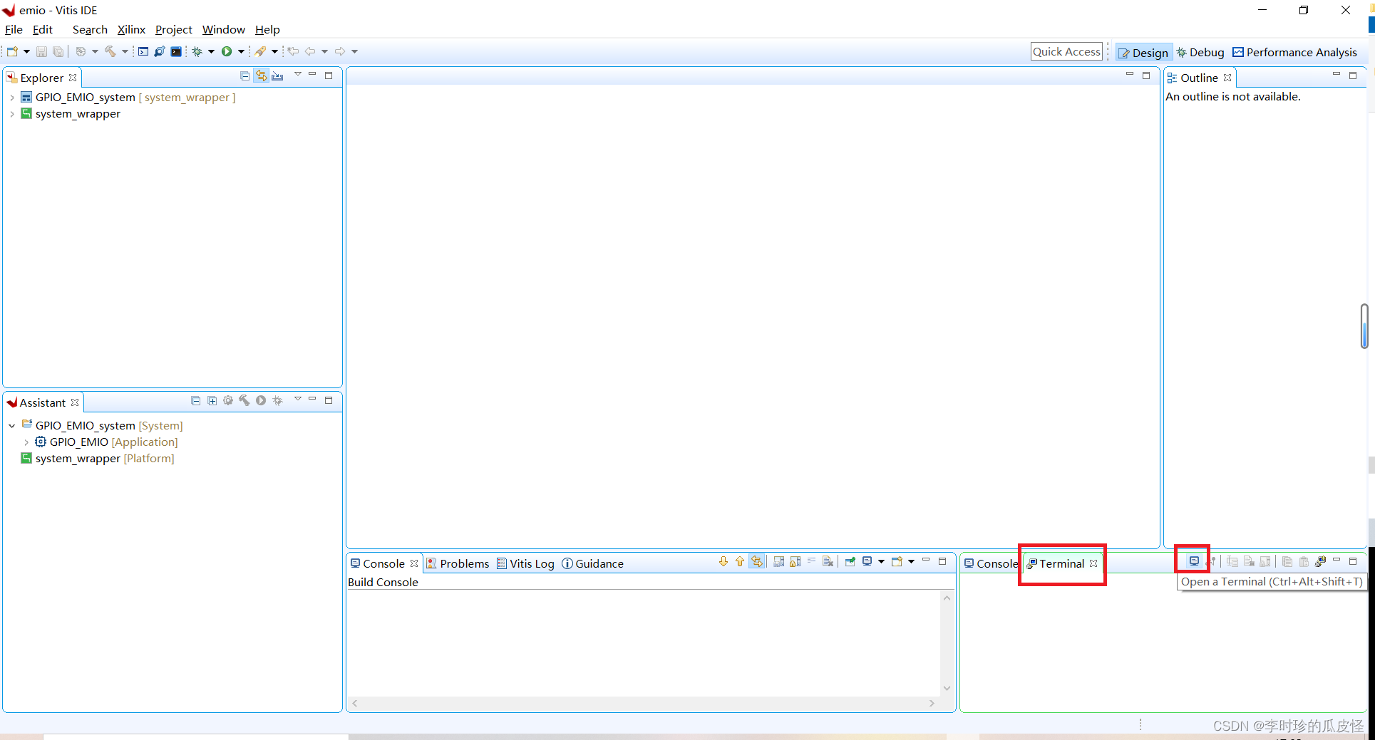This screenshot has height=740, width=1375.
Task: Click the green bug Debug icon in the toolbar
Action: click(197, 51)
